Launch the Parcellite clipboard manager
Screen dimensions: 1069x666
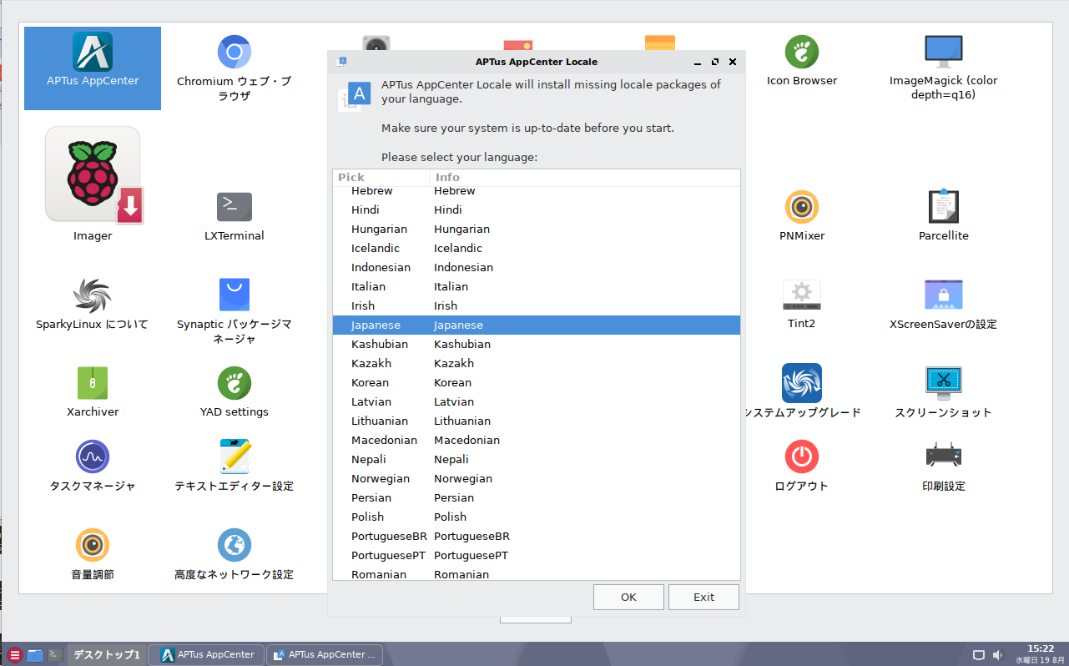944,207
